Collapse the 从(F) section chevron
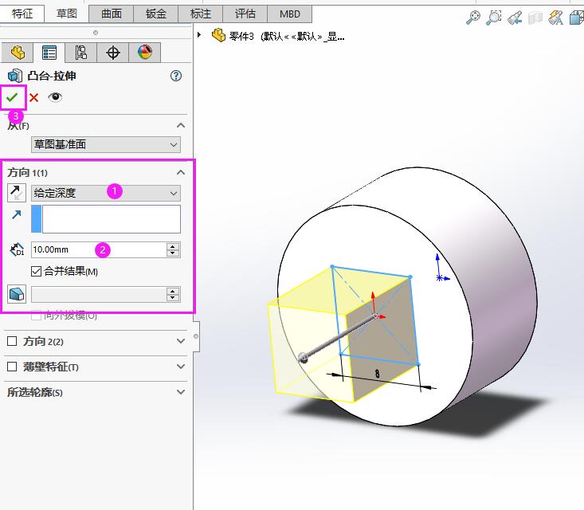This screenshot has height=510, width=584. tap(181, 126)
